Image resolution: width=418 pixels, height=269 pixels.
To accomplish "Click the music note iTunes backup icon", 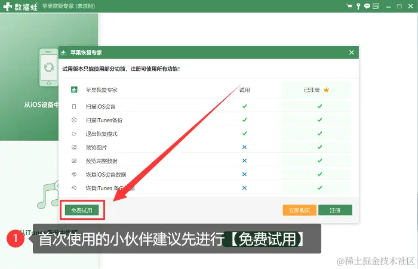I will 48,195.
